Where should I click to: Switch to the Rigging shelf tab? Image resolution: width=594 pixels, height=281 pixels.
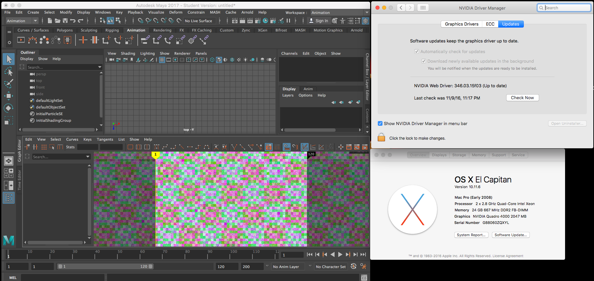(x=112, y=30)
